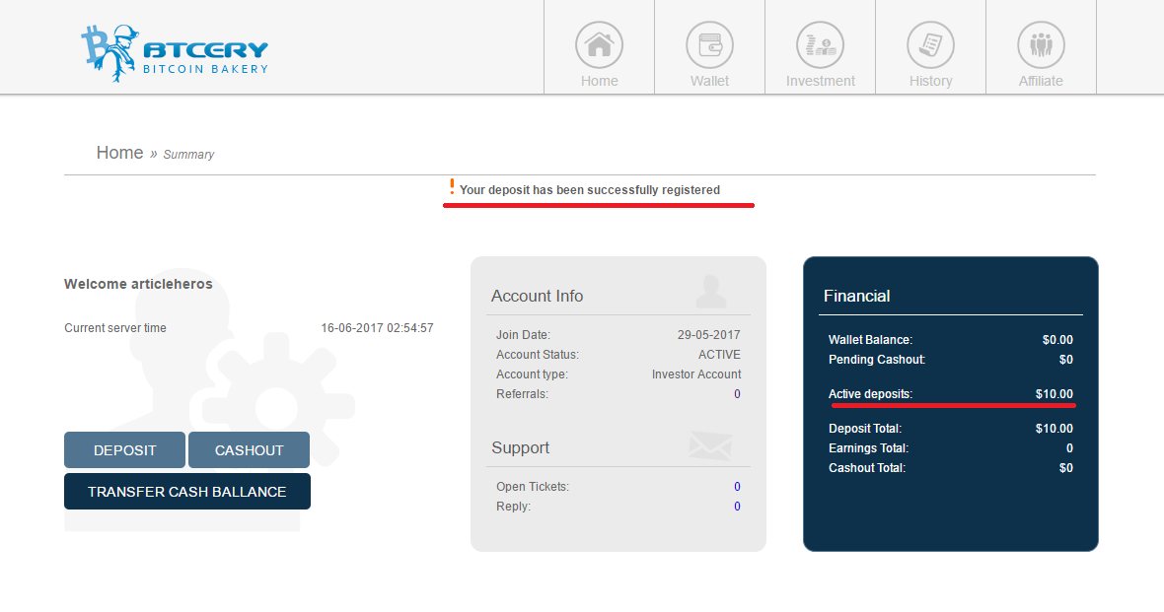Click the Account Info user silhouette icon

(710, 292)
